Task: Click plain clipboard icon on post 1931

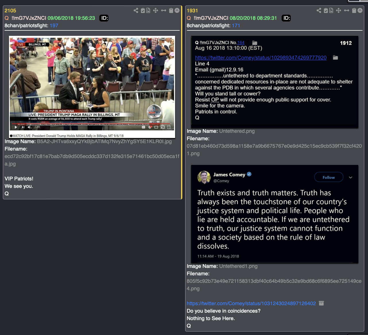Action: pos(354,11)
